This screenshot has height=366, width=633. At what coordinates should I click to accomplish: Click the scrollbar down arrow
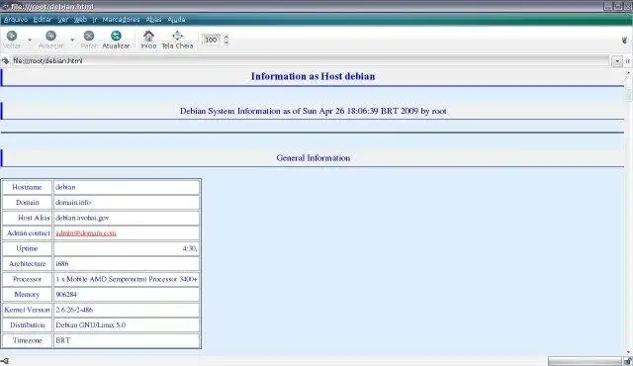click(x=629, y=353)
